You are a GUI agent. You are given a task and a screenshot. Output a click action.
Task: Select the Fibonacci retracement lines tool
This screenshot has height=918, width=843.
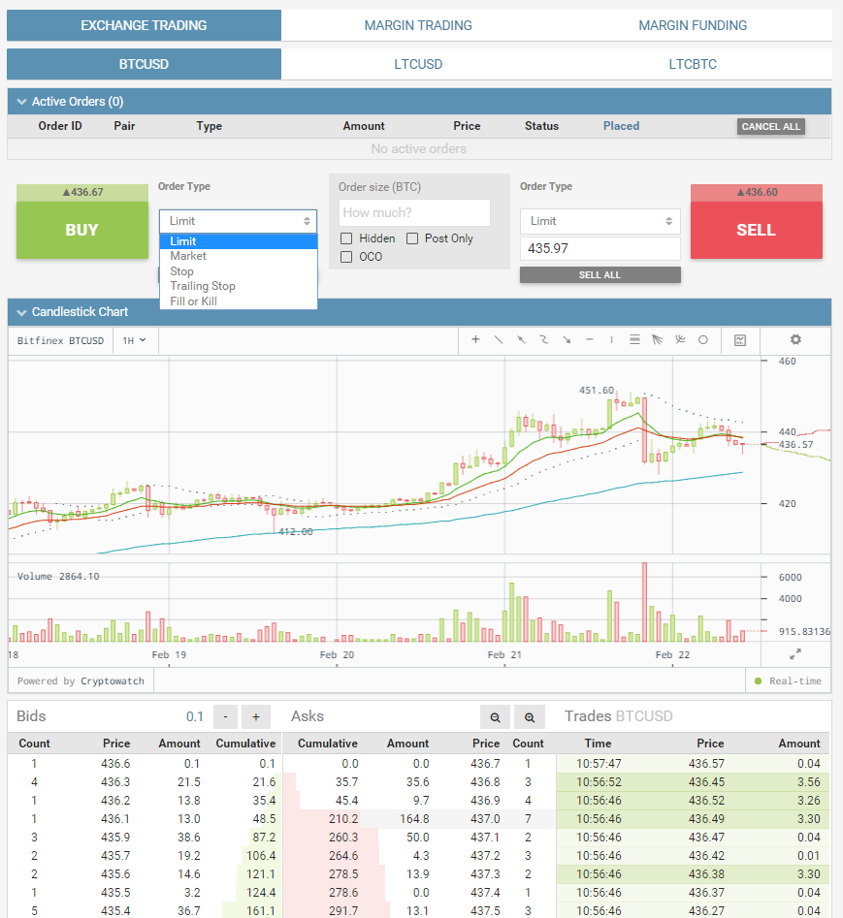pos(634,339)
